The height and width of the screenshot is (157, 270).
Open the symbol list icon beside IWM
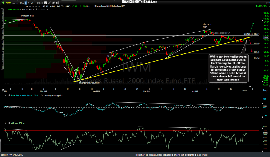[14, 3]
